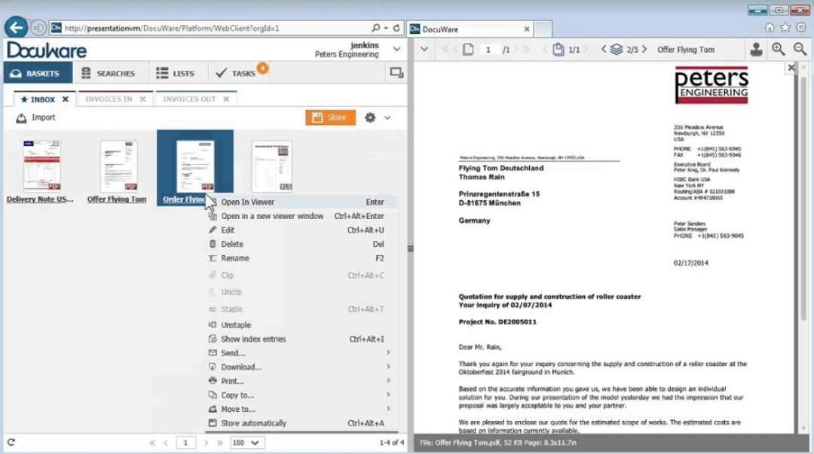Zoom in on the document
Viewport: 814px width, 454px height.
coord(778,49)
